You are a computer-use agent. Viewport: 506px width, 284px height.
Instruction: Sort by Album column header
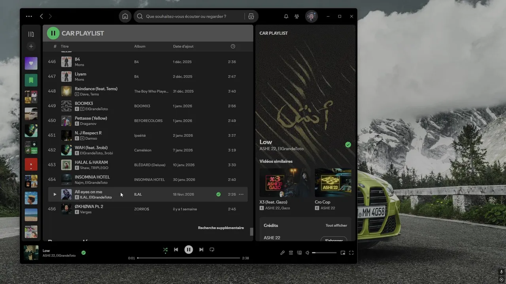(x=140, y=46)
